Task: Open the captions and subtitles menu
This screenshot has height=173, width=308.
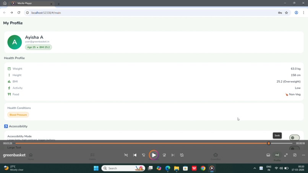Action: pos(268,155)
